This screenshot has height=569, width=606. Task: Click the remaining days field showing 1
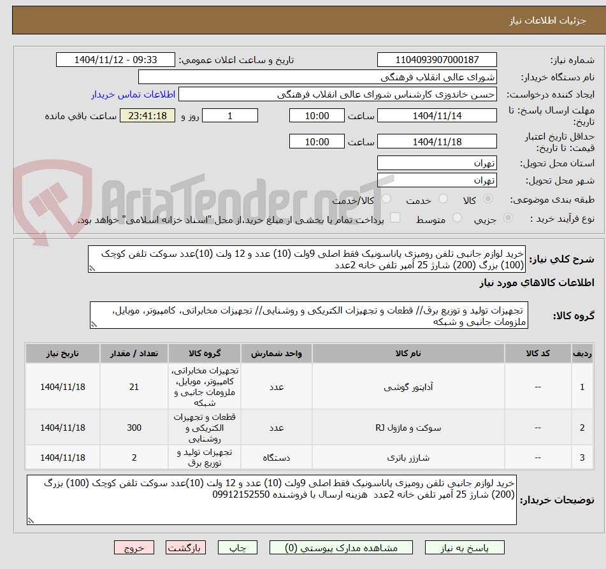pos(230,115)
